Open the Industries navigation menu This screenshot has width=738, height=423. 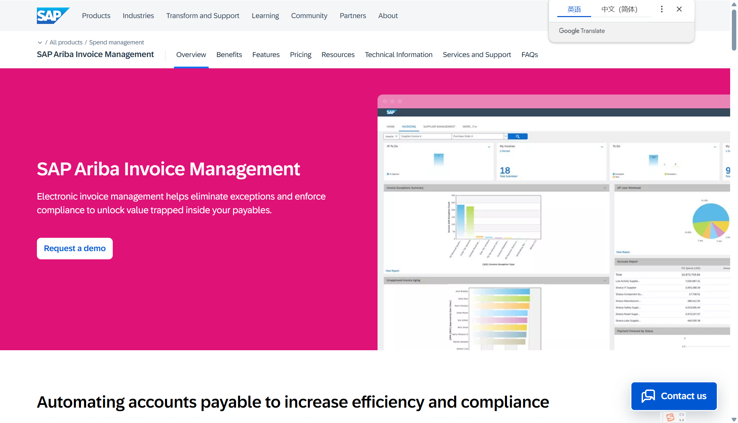(x=138, y=16)
